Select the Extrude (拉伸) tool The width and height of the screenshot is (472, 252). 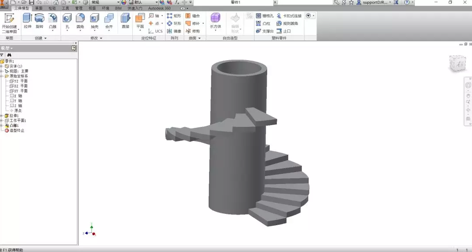[x=27, y=21]
